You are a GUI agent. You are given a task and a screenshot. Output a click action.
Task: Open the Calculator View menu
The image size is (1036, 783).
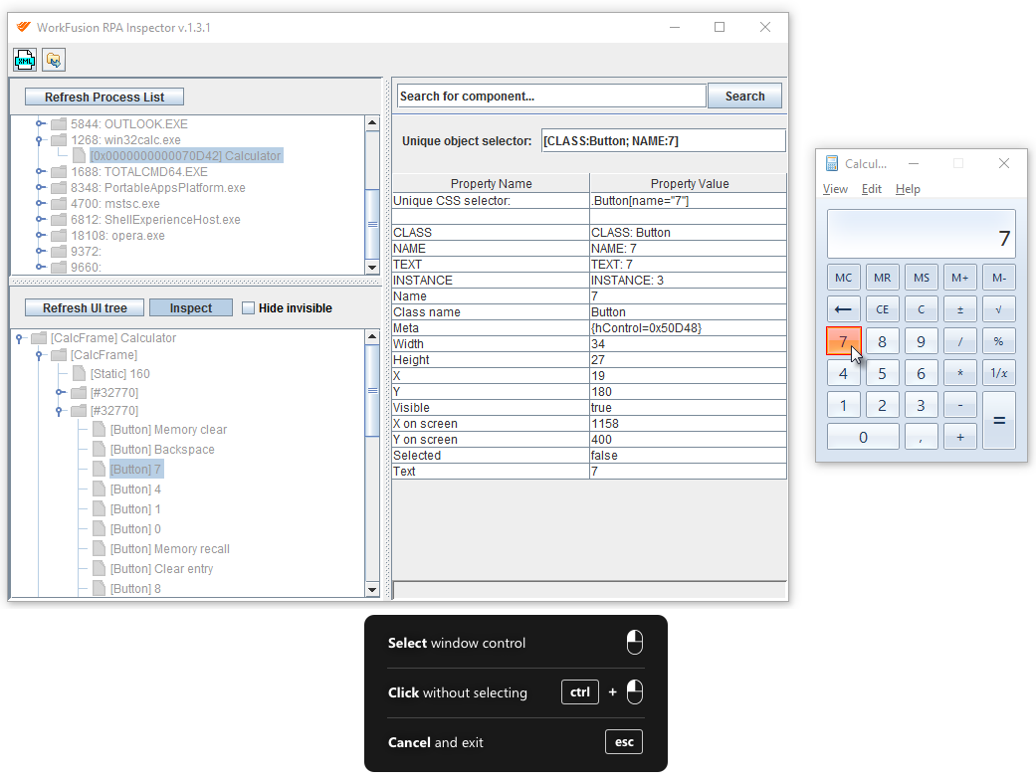[835, 189]
